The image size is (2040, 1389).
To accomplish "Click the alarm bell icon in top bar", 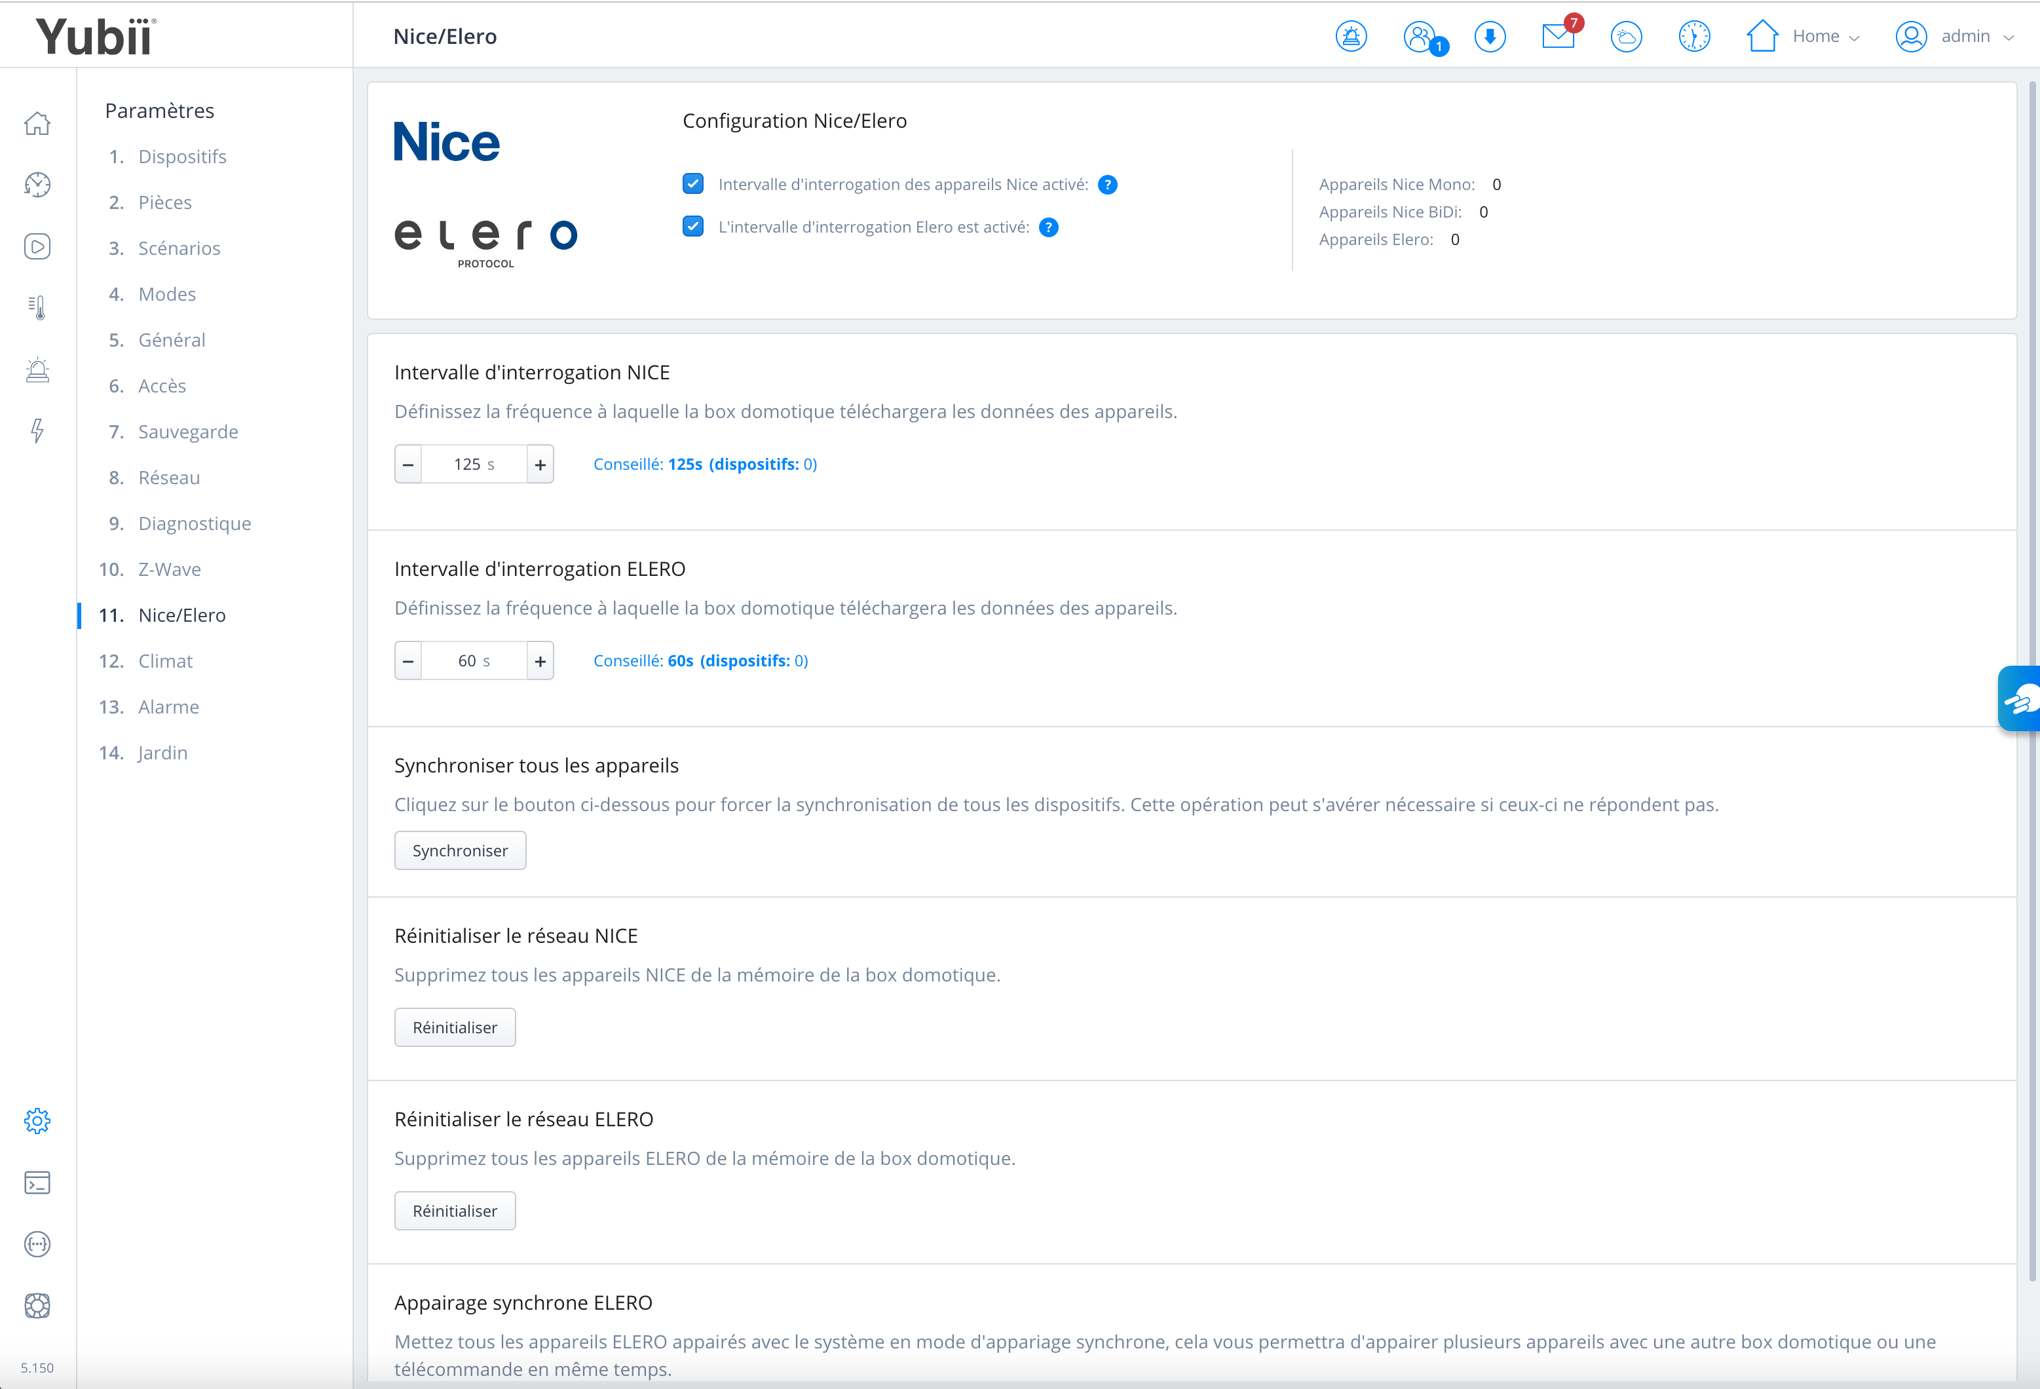I will tap(1351, 36).
